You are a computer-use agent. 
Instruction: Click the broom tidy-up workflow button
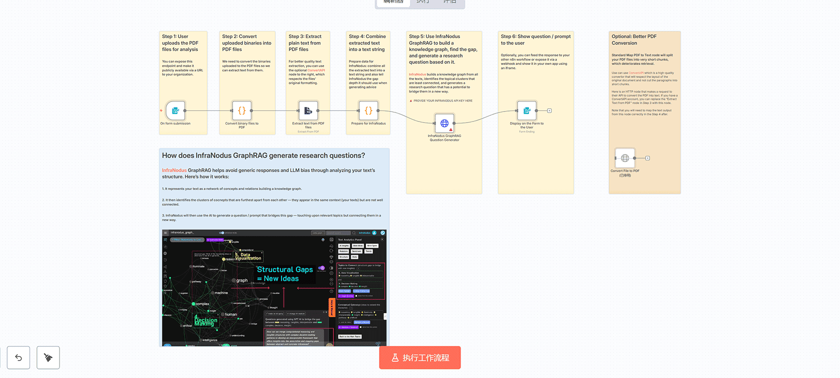48,357
